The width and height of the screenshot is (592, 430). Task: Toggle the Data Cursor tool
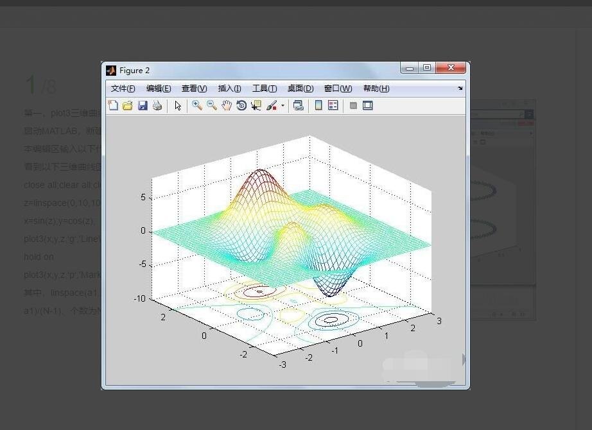[x=256, y=106]
